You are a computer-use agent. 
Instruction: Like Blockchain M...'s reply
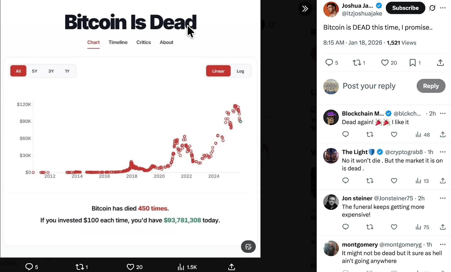pos(394,135)
